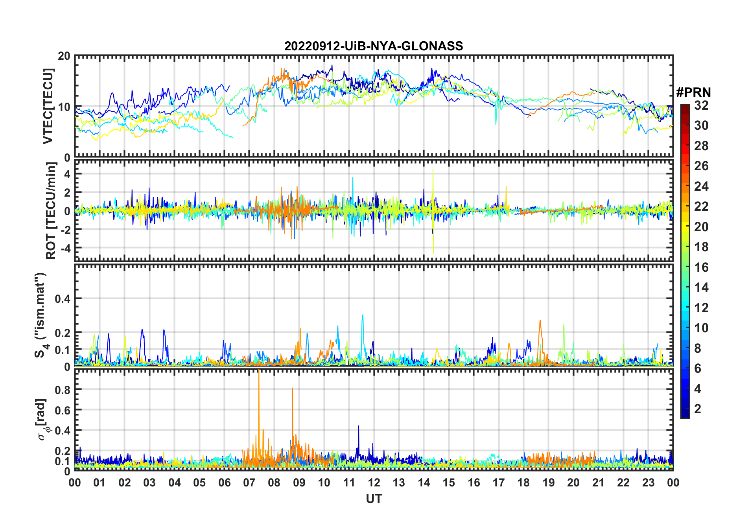Select colorbar tick label 8
The height and width of the screenshot is (523, 748).
(x=698, y=348)
